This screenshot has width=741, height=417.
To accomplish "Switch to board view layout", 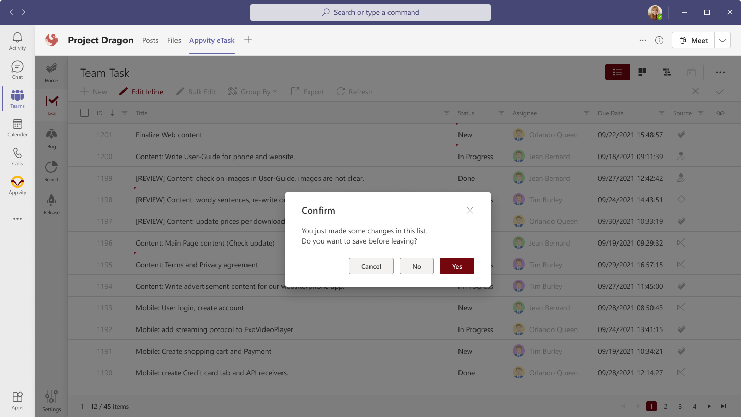I will point(642,72).
